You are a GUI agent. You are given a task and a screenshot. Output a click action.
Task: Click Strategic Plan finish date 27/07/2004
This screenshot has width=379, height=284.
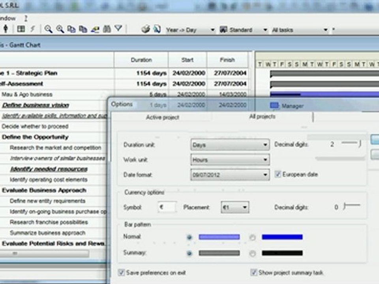coord(230,73)
